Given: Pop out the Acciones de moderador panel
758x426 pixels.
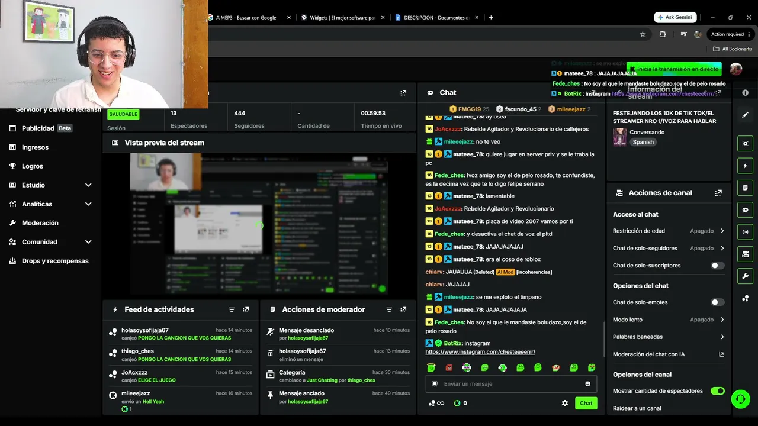Looking at the screenshot, I should click(x=403, y=309).
